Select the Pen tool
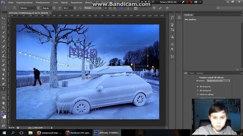The image size is (243, 136). (x=3, y=84)
